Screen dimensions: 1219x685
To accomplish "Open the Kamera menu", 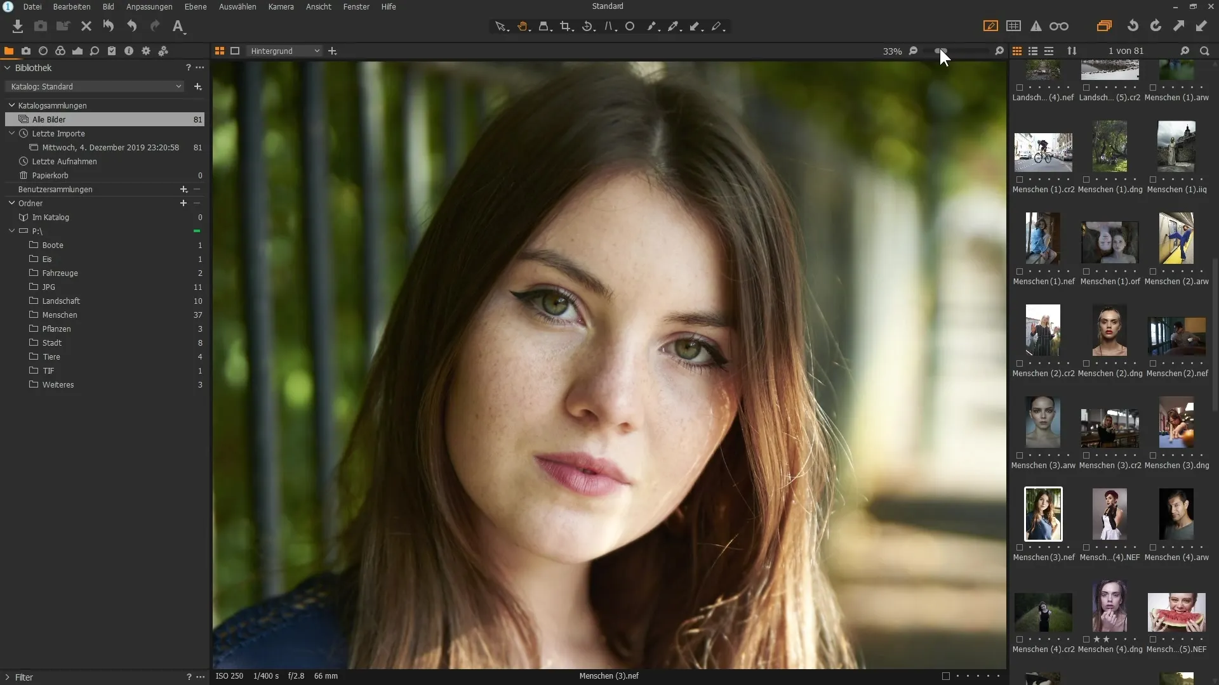I will pos(281,6).
